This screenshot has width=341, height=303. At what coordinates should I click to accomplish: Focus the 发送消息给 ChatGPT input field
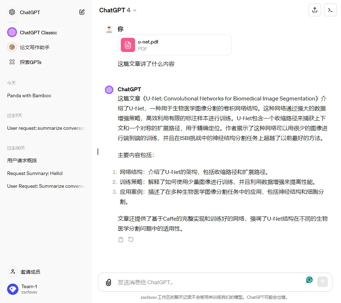coord(209,282)
